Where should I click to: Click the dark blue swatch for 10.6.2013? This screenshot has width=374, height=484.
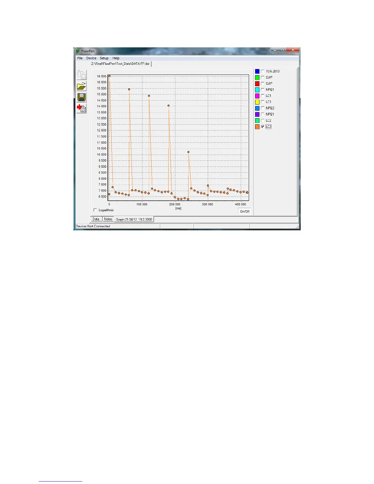click(257, 71)
